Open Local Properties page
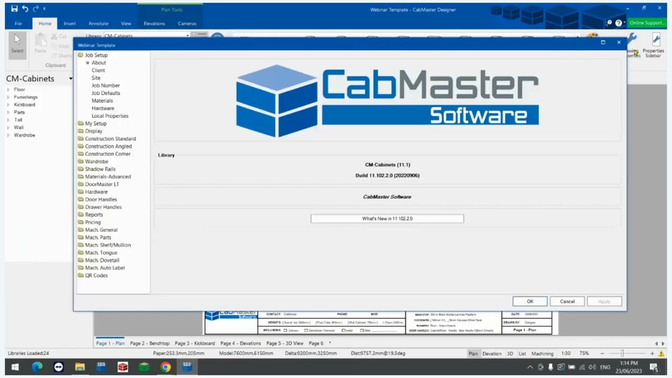672x378 pixels. point(110,116)
